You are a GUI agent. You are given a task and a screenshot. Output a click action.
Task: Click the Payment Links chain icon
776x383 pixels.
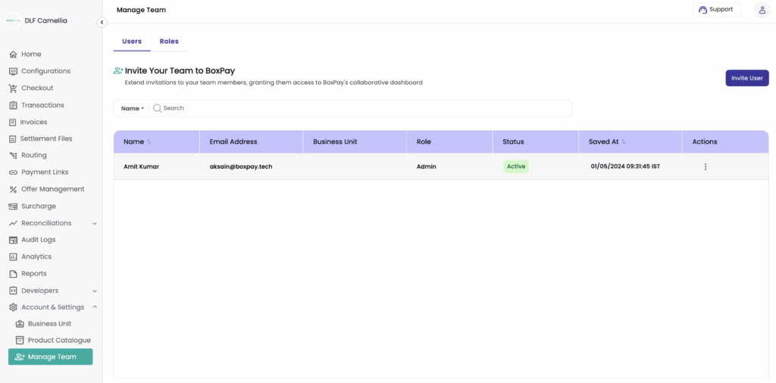pyautogui.click(x=14, y=173)
